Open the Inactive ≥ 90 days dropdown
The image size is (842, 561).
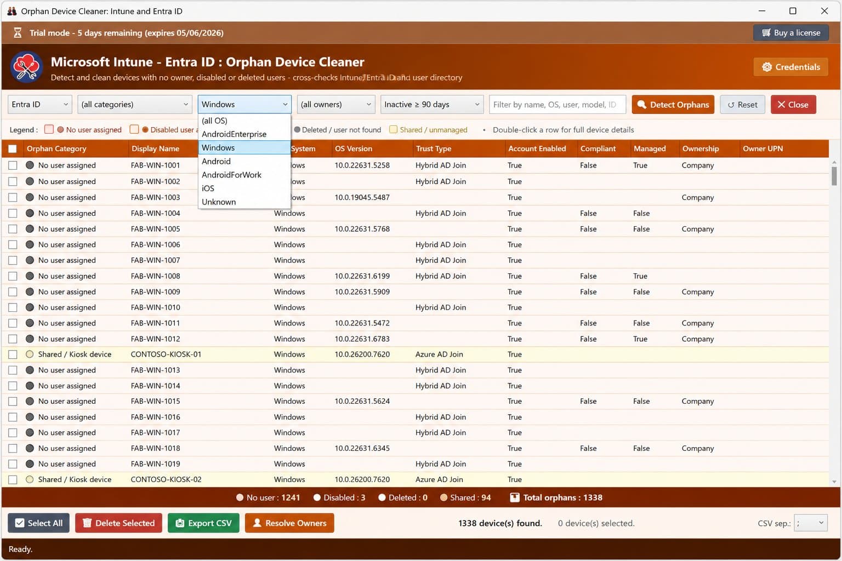[432, 105]
